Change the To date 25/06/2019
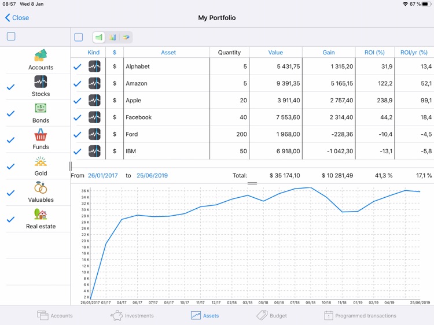434x325 pixels. tap(152, 175)
